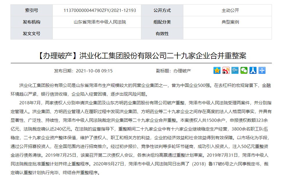Open more sharing options plus icon
Screen dimensions: 282x175
click(262, 70)
